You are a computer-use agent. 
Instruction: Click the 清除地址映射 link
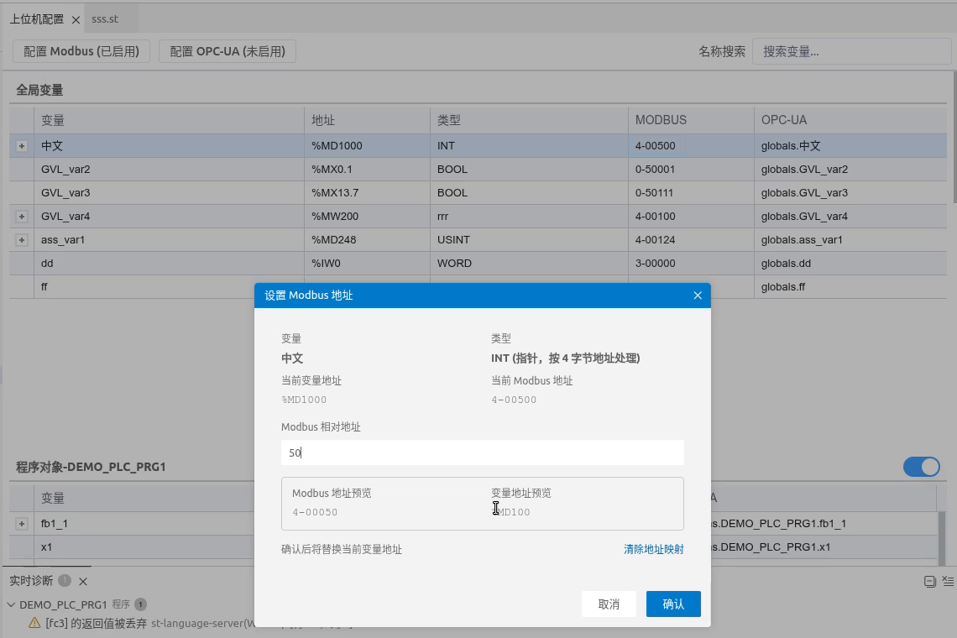tap(654, 549)
